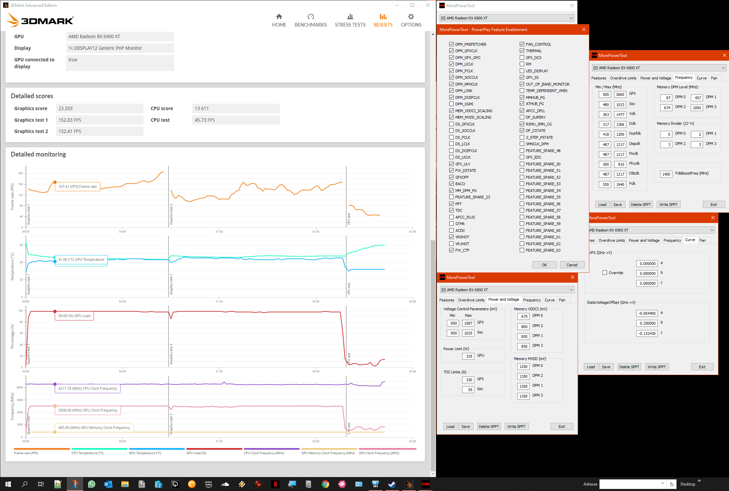The image size is (729, 491).
Task: Expand GPU dropdown in Power and Voltage window
Action: 572,290
